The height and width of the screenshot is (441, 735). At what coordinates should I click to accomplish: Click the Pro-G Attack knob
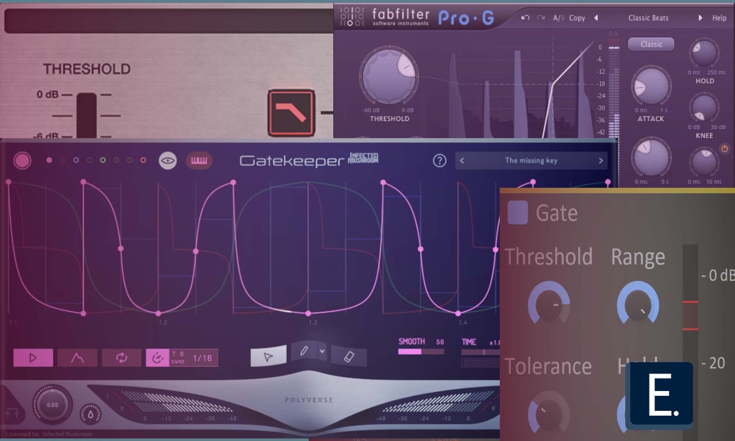click(651, 86)
